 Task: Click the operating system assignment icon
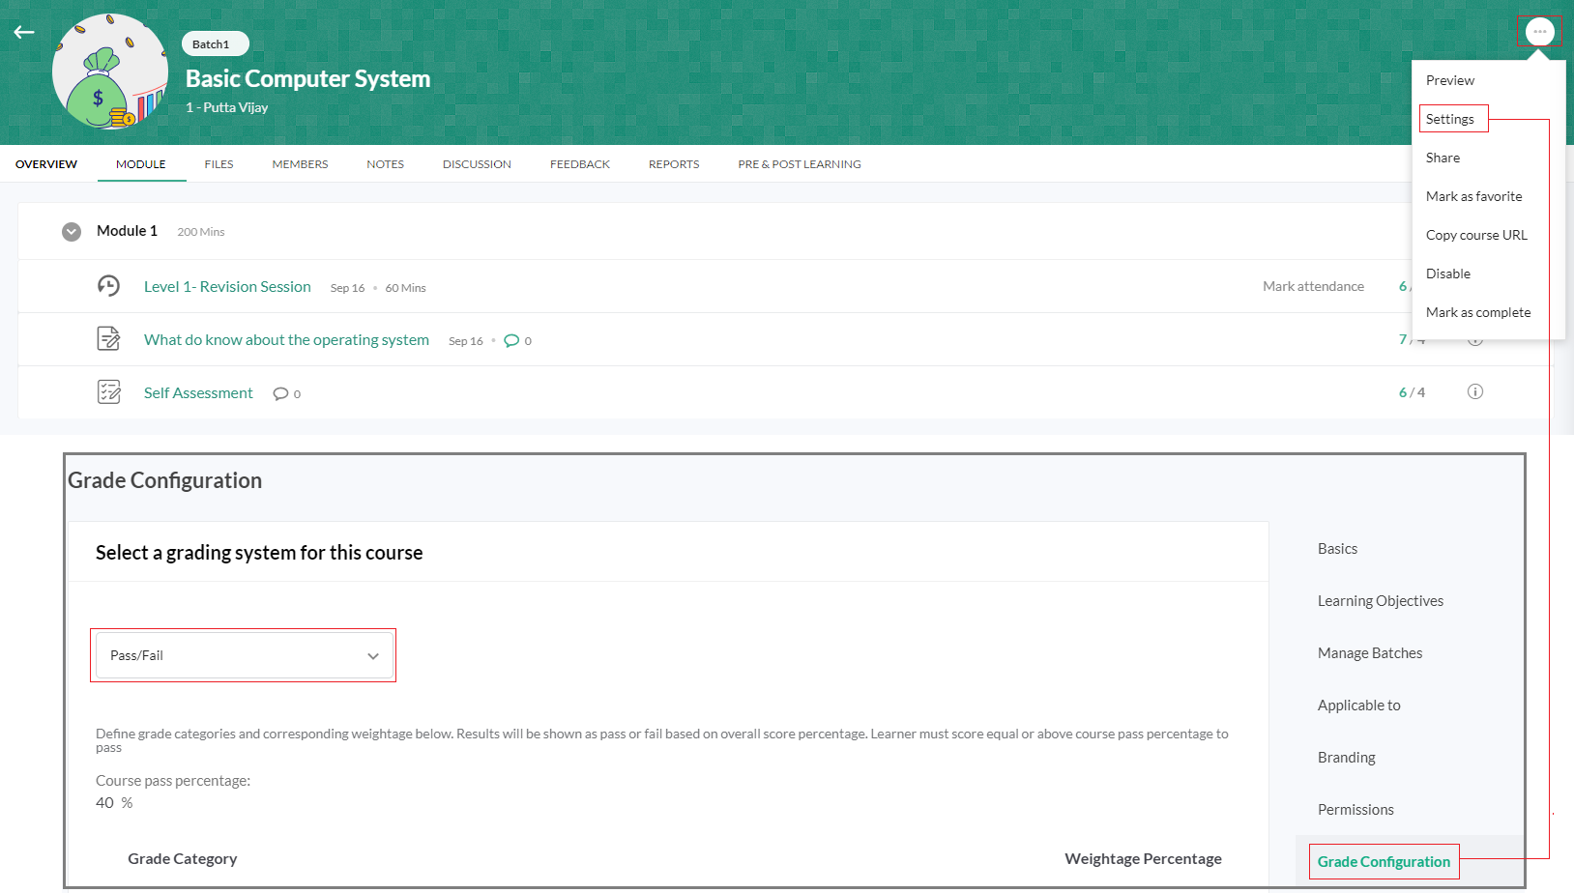point(108,339)
